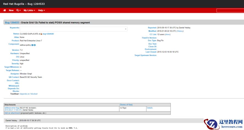Select the 'Bug Fix' doc type value
Image resolution: width=244 pixels, height=130 pixels.
tap(160, 40)
